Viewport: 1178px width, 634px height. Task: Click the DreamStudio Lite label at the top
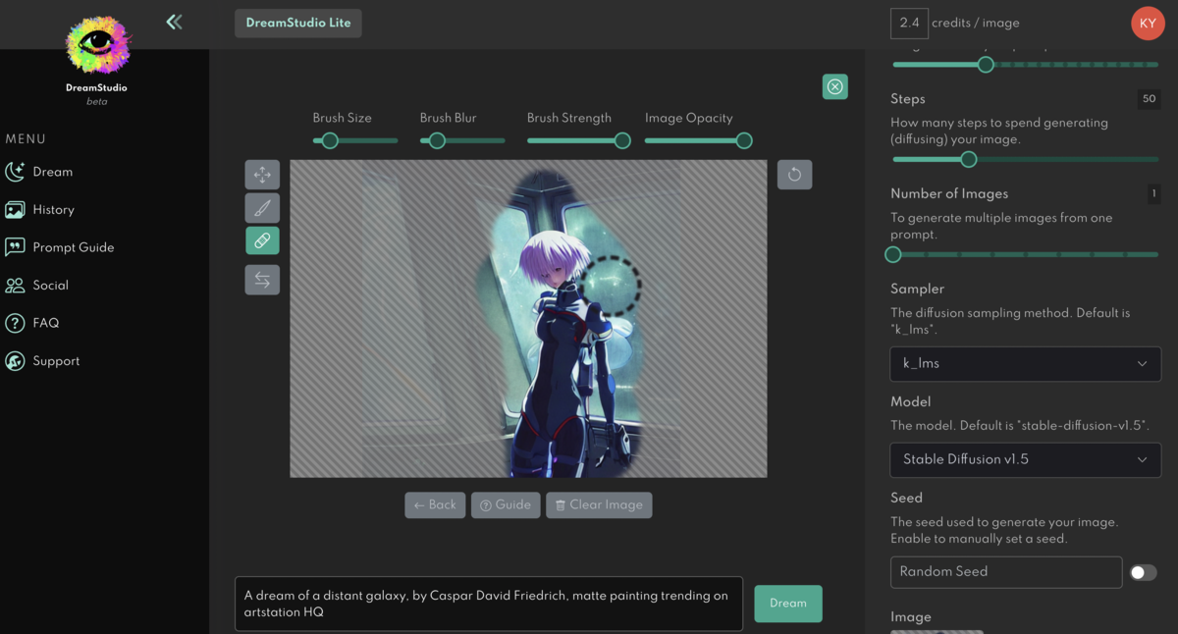(297, 23)
